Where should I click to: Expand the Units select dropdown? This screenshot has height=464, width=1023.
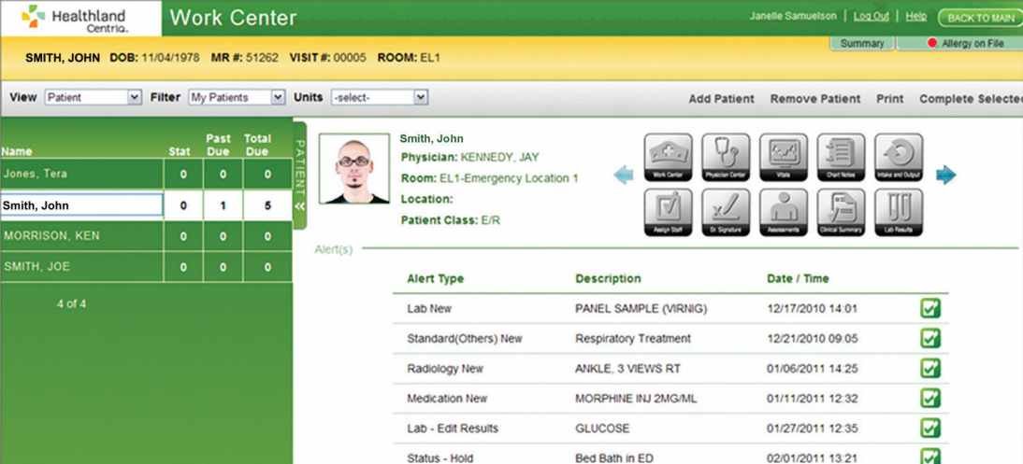click(380, 97)
